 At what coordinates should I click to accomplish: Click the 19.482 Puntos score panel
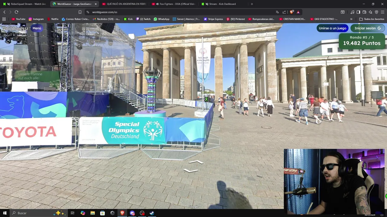pos(362,41)
